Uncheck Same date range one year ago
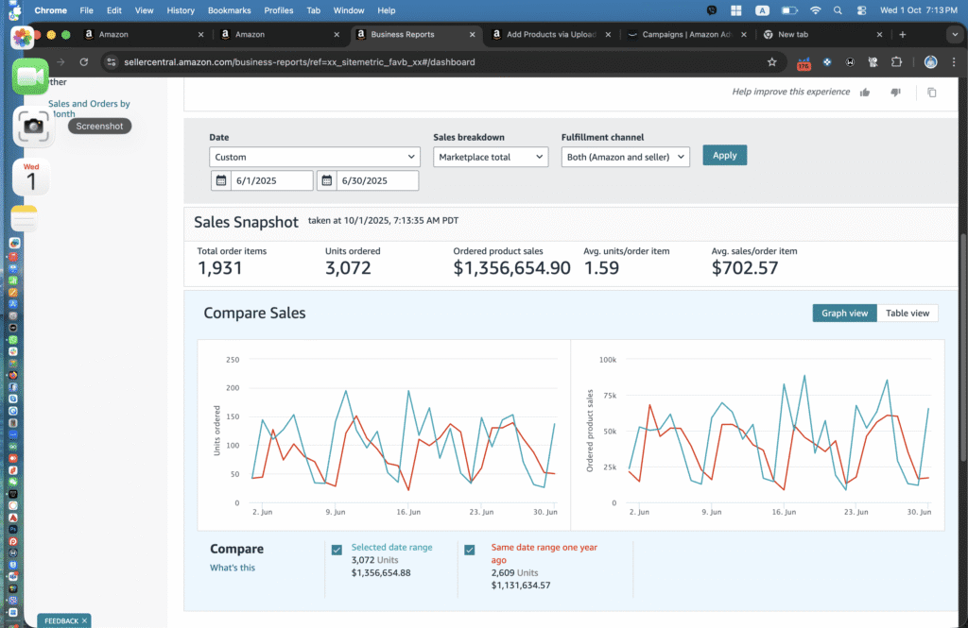Screen dimensions: 968x628 pos(471,550)
